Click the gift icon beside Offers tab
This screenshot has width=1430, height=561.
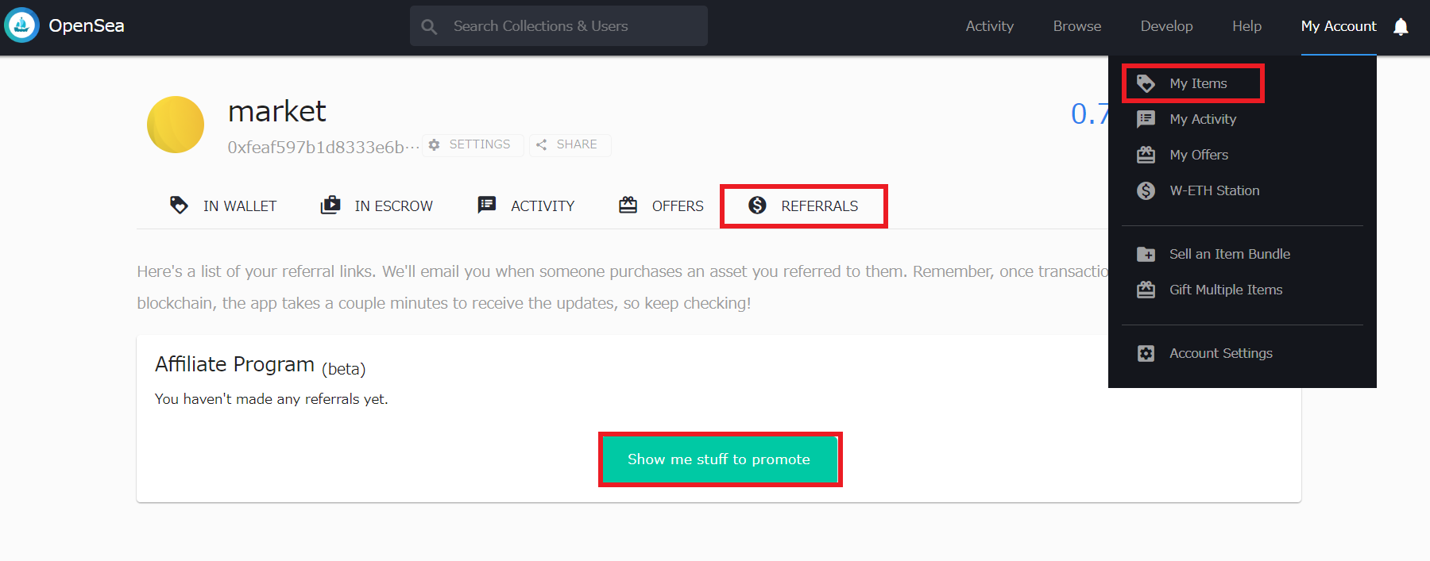[628, 205]
